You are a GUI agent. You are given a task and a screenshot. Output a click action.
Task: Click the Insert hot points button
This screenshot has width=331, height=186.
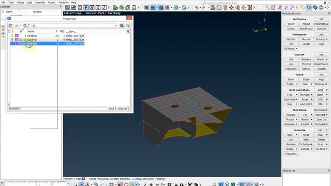[x=291, y=24]
